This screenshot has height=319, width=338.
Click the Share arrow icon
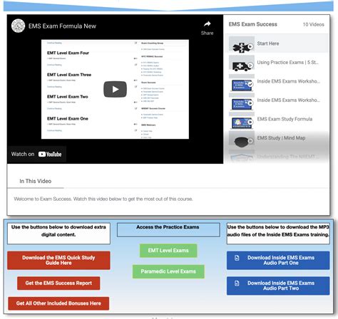[x=208, y=24]
